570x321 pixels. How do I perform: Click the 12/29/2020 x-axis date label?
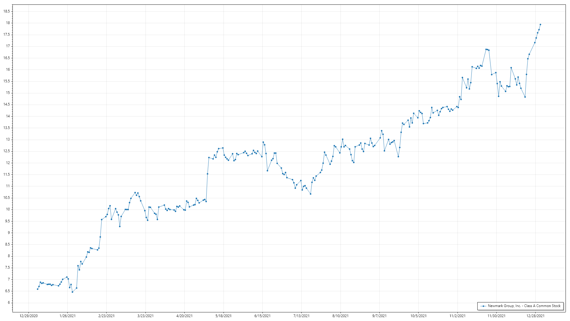tap(28, 316)
